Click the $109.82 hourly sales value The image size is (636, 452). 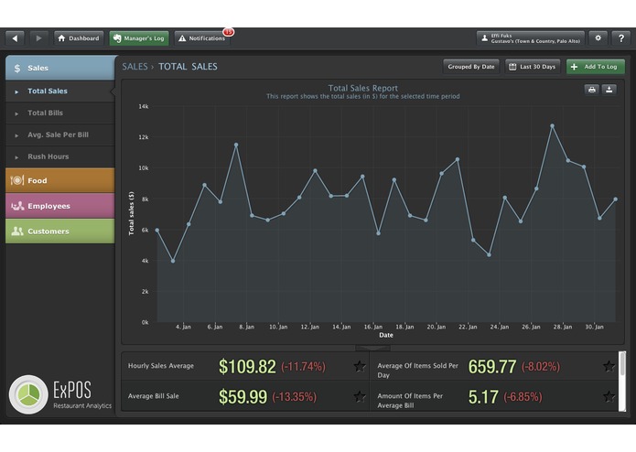tap(247, 367)
